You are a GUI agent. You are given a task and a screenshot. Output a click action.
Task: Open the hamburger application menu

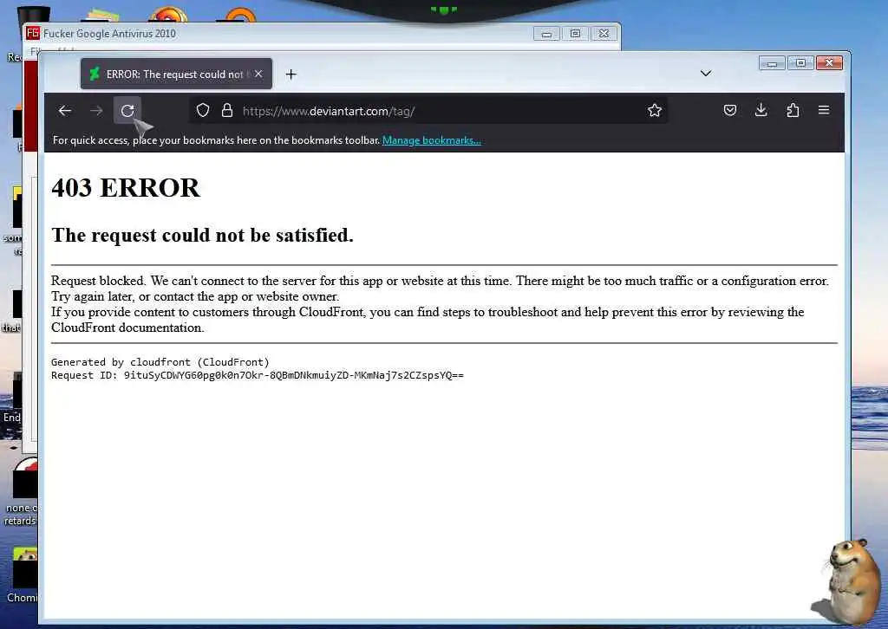824,110
